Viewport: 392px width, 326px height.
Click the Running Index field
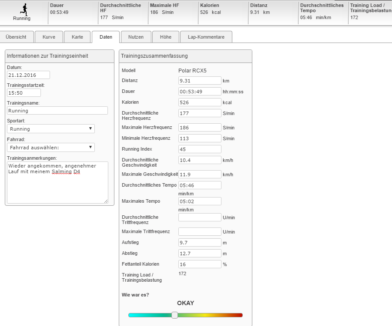(x=200, y=149)
